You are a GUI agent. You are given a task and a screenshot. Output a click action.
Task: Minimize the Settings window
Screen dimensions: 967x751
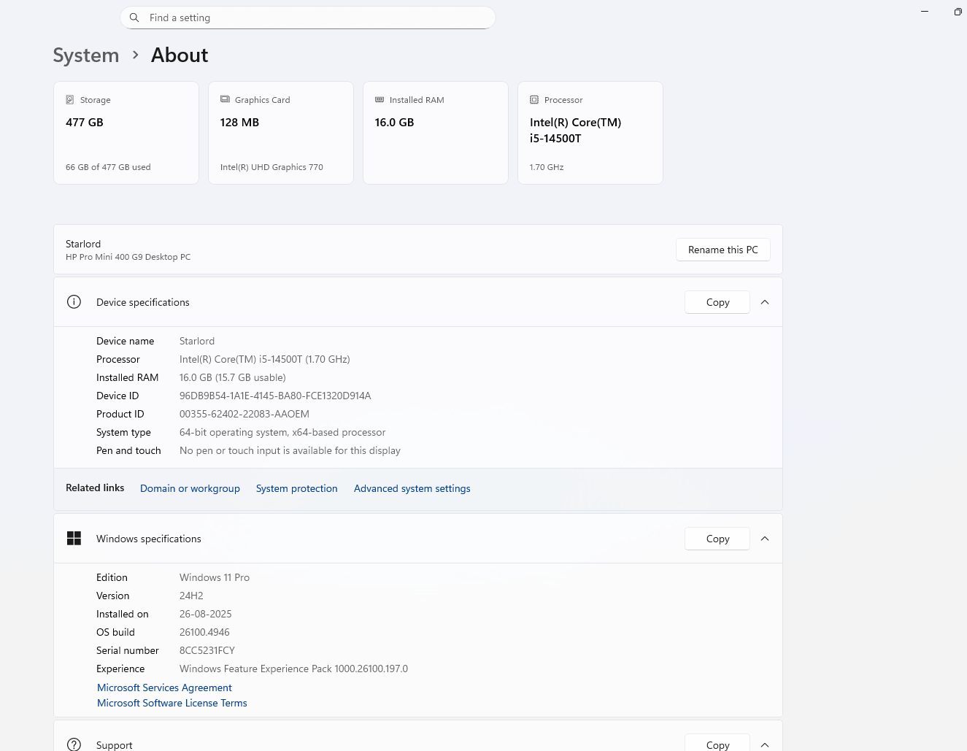coord(925,12)
